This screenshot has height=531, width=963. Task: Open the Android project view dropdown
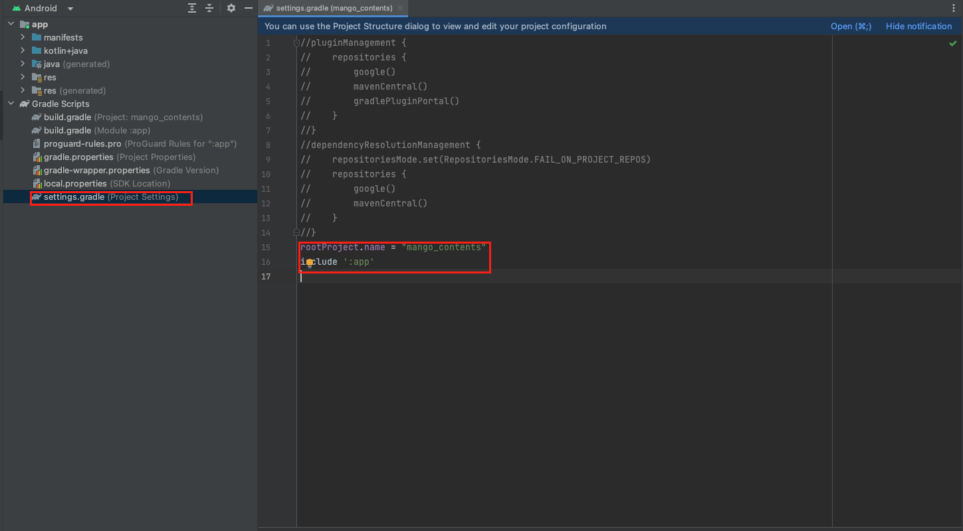70,9
